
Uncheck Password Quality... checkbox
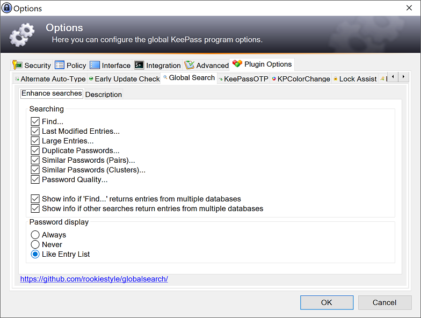click(x=35, y=179)
